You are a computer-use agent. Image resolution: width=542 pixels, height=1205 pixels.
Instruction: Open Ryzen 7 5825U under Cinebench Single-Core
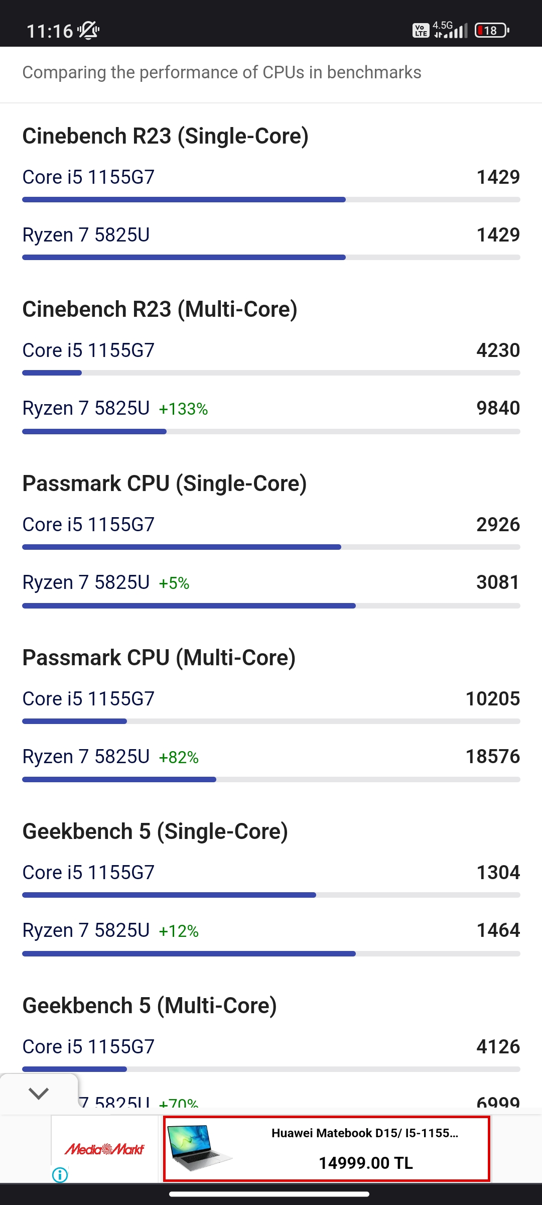(86, 235)
